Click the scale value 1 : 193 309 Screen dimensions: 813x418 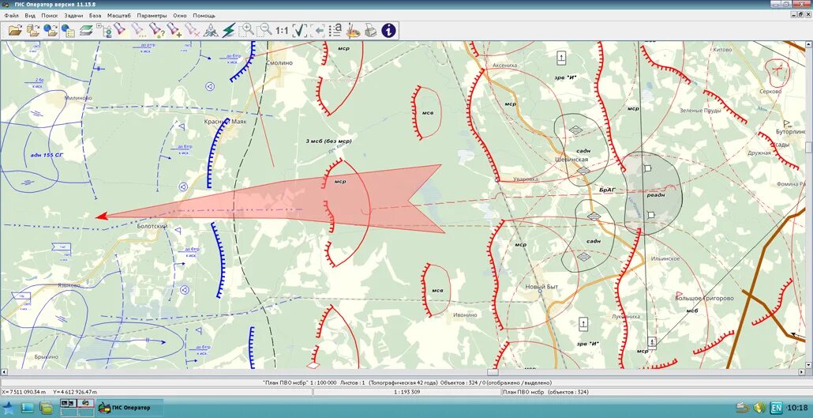coord(407,392)
